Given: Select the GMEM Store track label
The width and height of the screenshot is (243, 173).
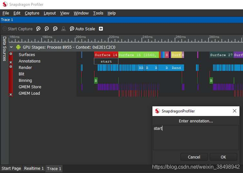Looking at the screenshot, I should [x=30, y=87].
